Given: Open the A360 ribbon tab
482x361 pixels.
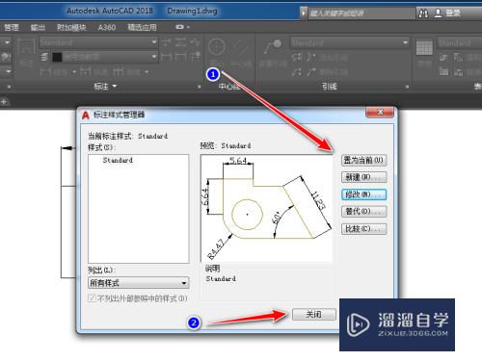Looking at the screenshot, I should (107, 27).
